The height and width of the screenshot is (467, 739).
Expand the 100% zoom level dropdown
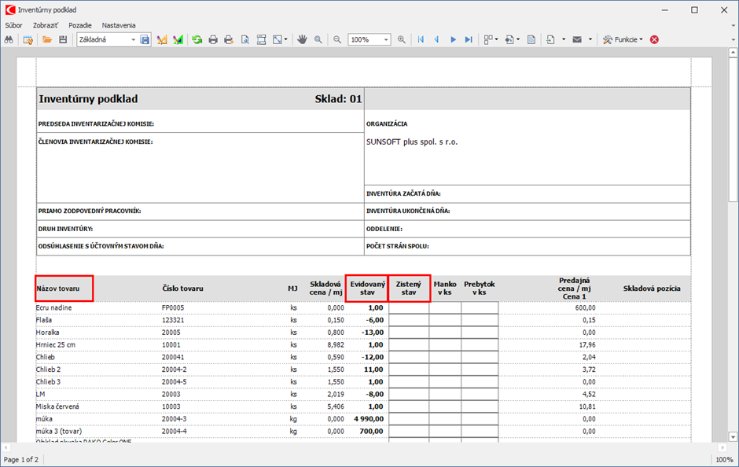tap(386, 39)
